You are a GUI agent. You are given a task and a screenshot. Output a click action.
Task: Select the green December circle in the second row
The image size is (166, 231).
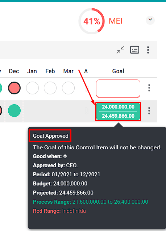14,110
